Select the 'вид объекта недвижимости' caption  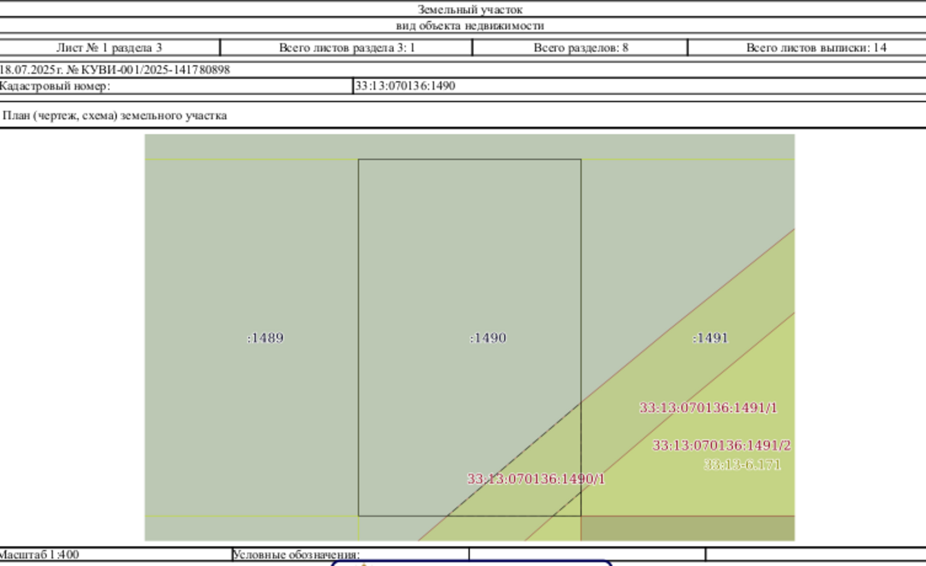470,26
